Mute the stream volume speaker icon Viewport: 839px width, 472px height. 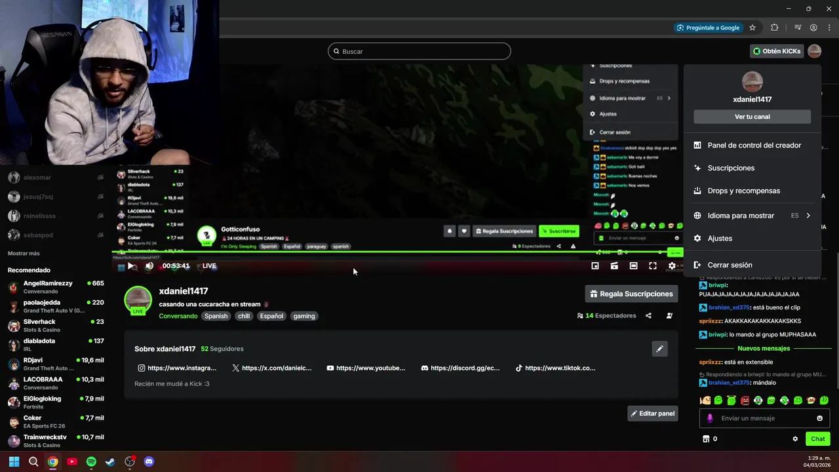click(x=149, y=265)
